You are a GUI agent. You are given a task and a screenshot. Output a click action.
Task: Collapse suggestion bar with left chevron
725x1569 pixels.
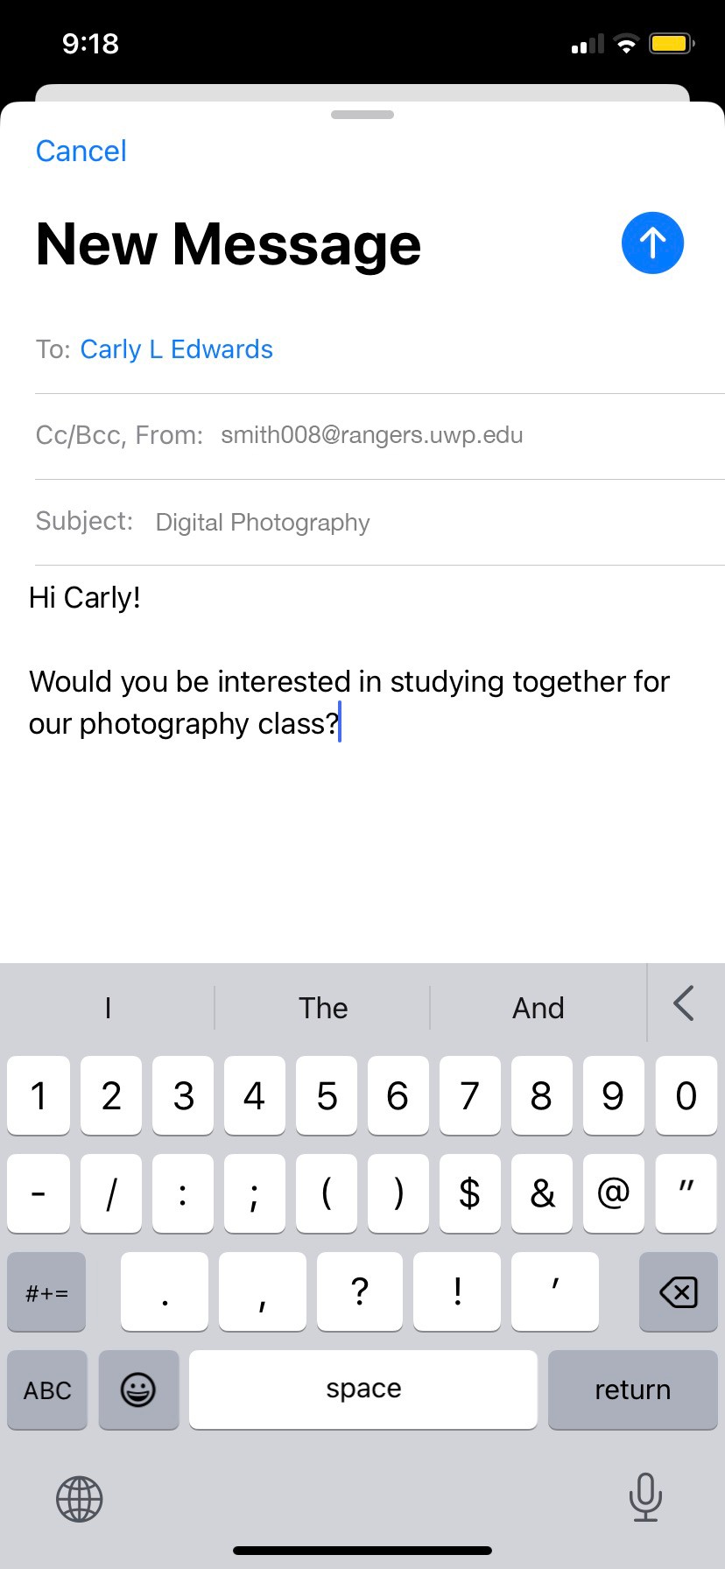684,1003
